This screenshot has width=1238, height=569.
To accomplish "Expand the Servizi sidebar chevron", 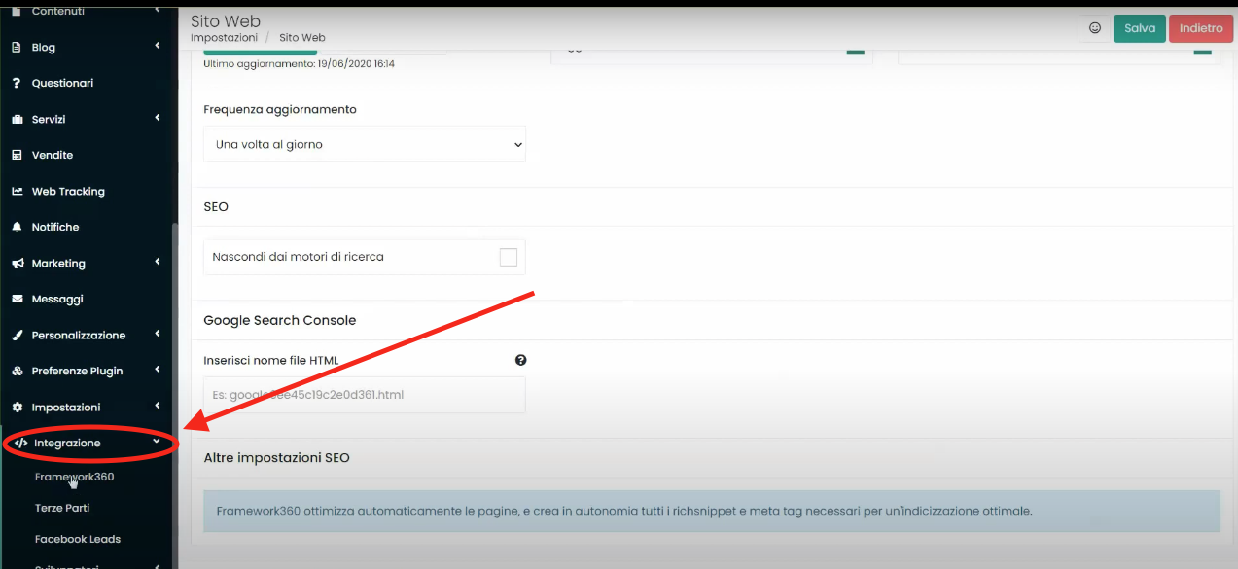I will coord(158,119).
